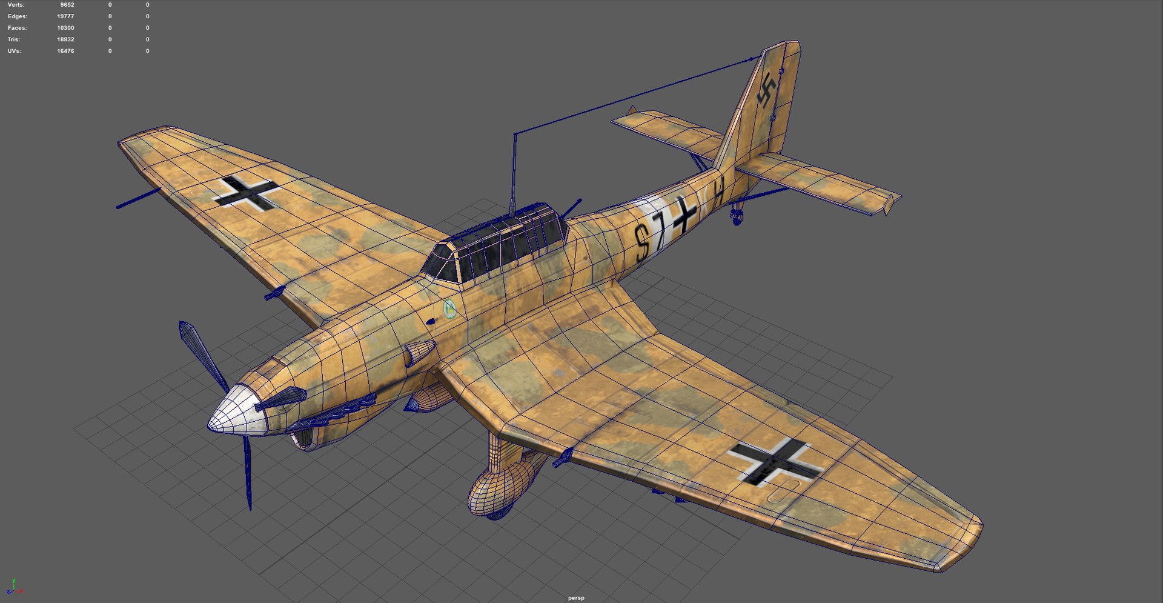The height and width of the screenshot is (603, 1163).
Task: Click the Tris count value 18832
Action: tap(65, 39)
